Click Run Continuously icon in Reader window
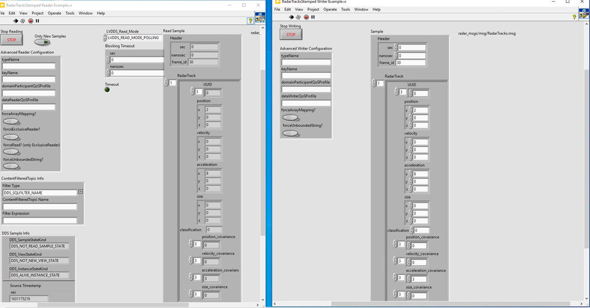This screenshot has width=590, height=308. 23,21
